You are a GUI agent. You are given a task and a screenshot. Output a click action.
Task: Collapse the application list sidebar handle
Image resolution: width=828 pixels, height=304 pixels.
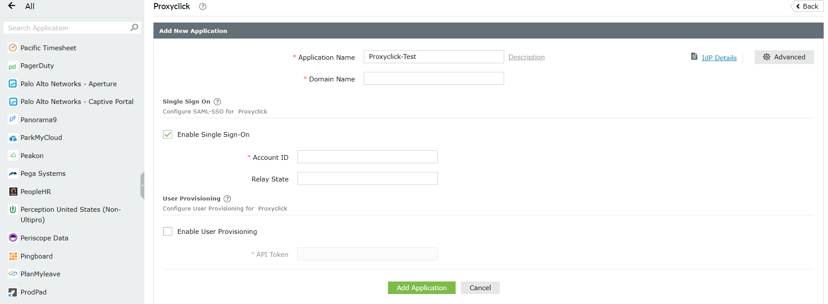(142, 185)
